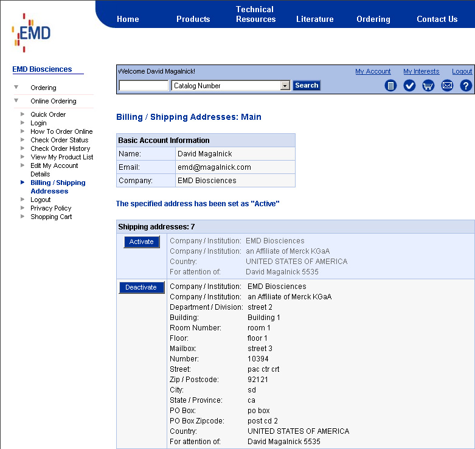
Task: Open Billing / Shipping Addresses sidebar item
Action: [58, 187]
